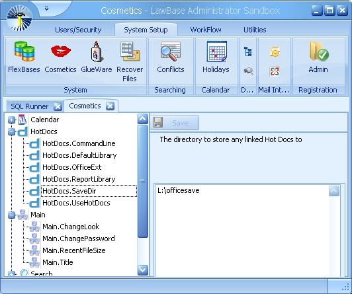352x294 pixels.
Task: Click the Cosmetics lips icon in ribbon
Action: [x=61, y=51]
